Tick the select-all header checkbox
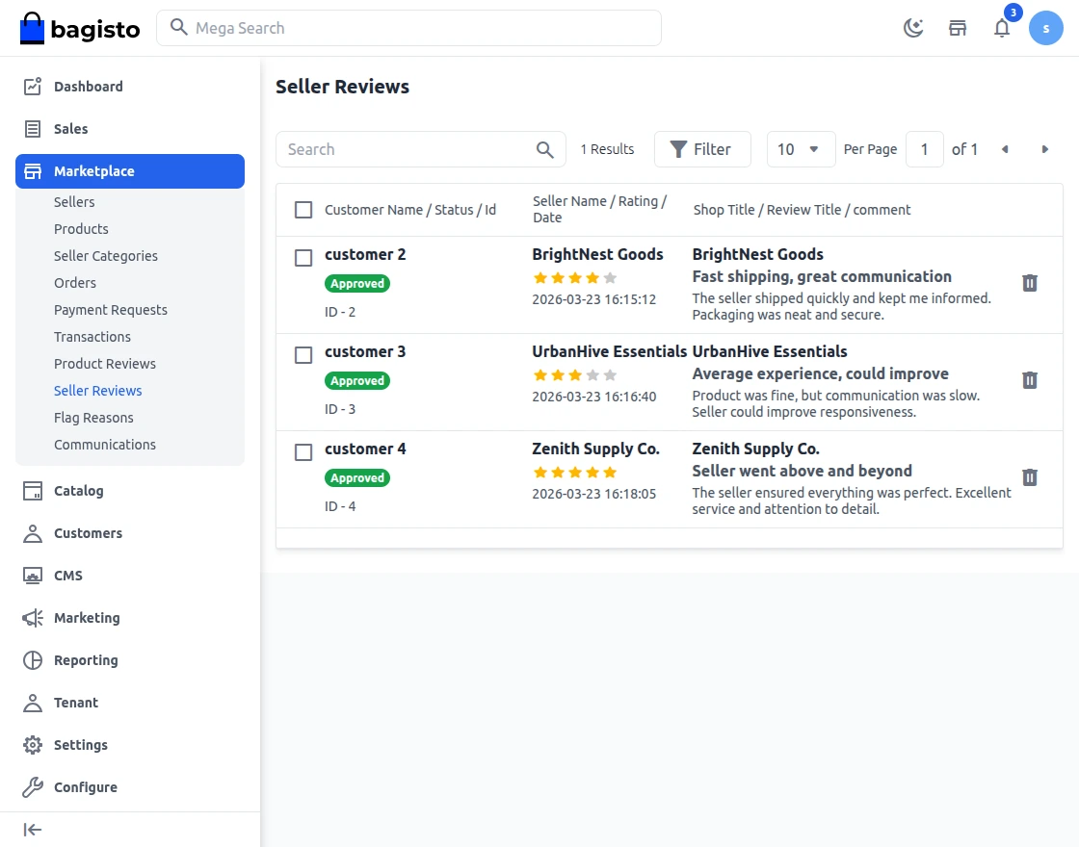Image resolution: width=1079 pixels, height=847 pixels. [x=303, y=210]
